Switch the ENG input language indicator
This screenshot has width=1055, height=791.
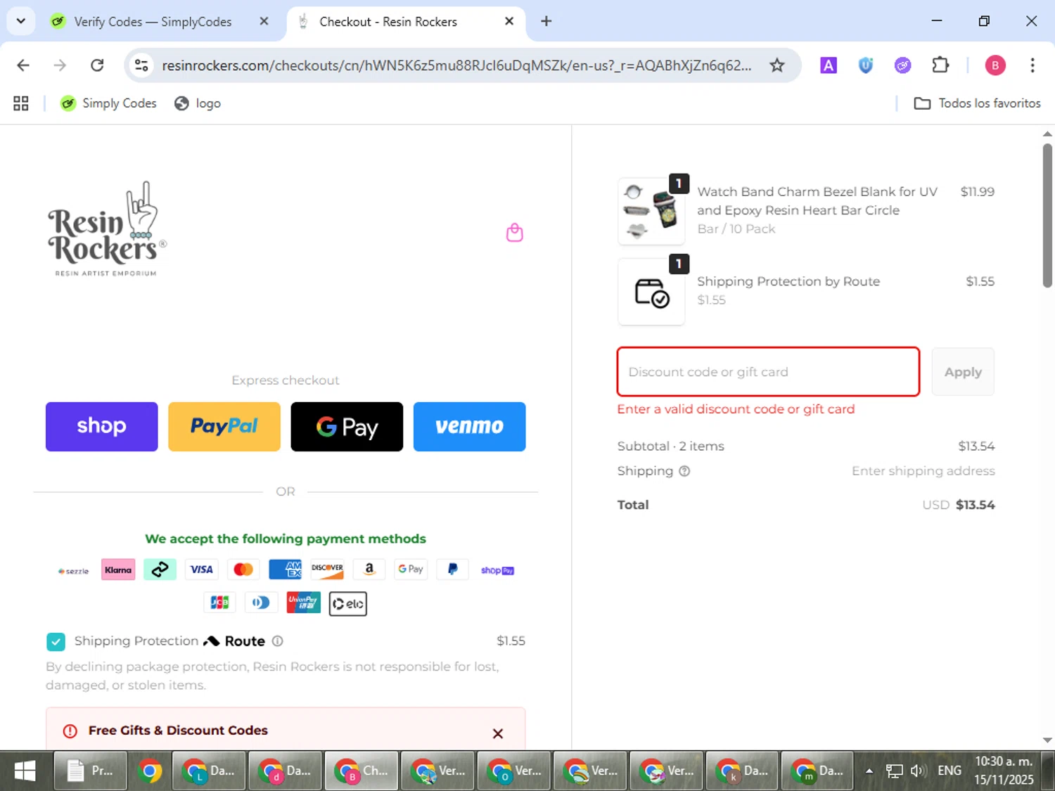[x=949, y=771]
